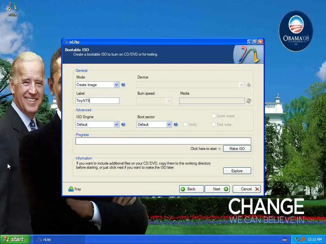Toggle the Quick erase checkbox
The width and height of the screenshot is (326, 244).
tap(214, 116)
